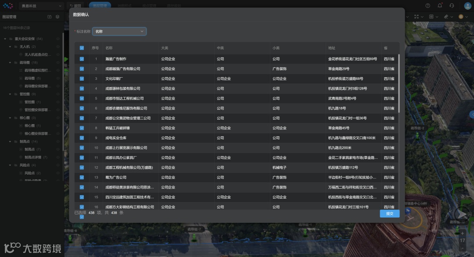Click polygon icon beside 疏导圈 (5)
474x257 pixels.
(x=21, y=78)
